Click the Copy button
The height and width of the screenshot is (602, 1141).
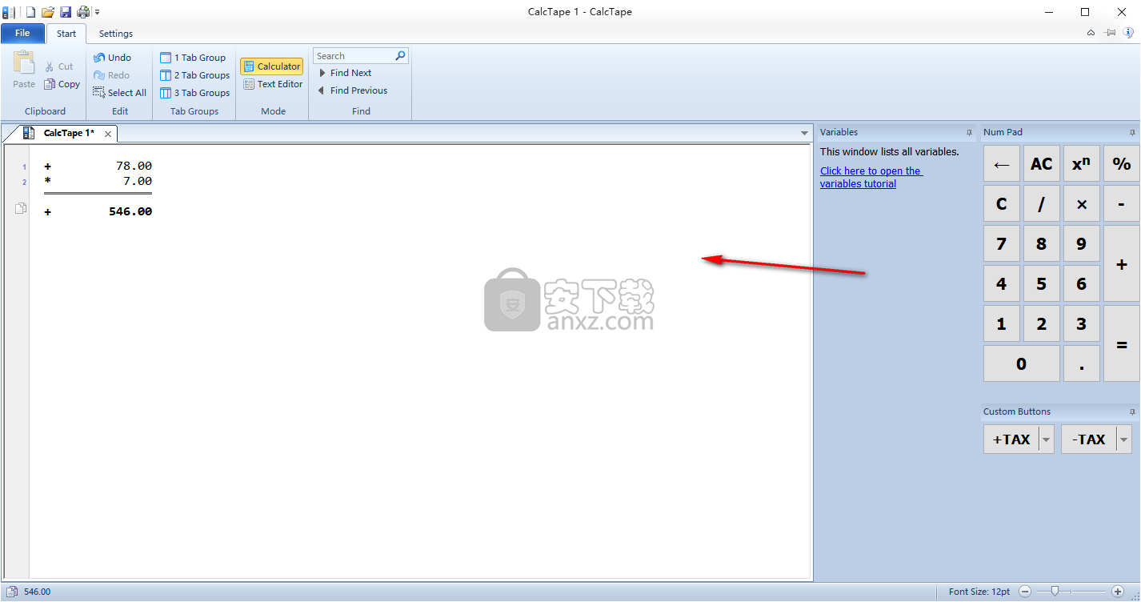tap(62, 84)
